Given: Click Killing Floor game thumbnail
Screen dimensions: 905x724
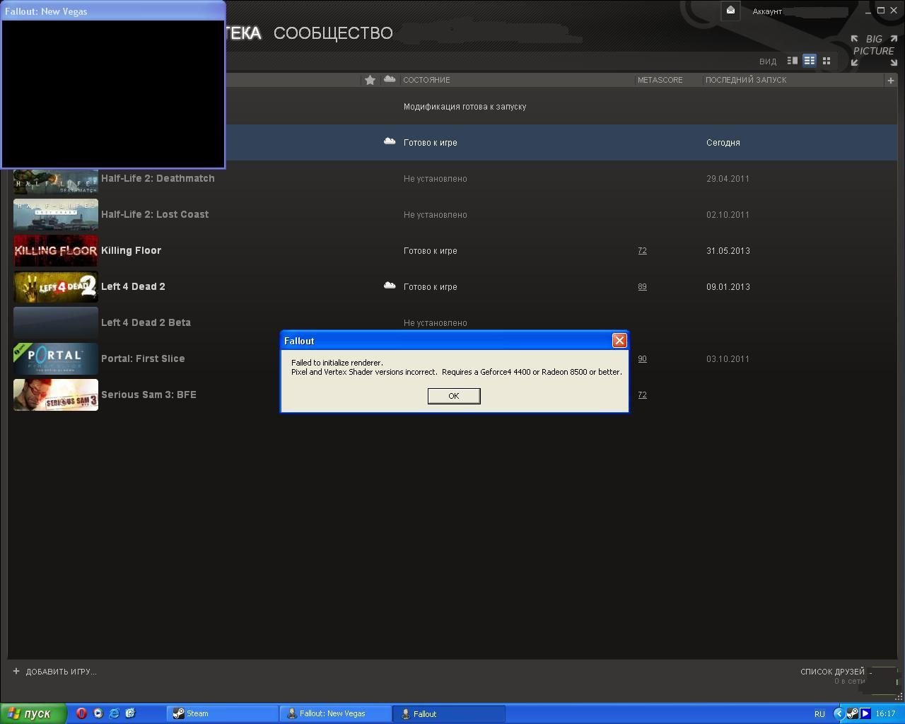Looking at the screenshot, I should pyautogui.click(x=56, y=250).
